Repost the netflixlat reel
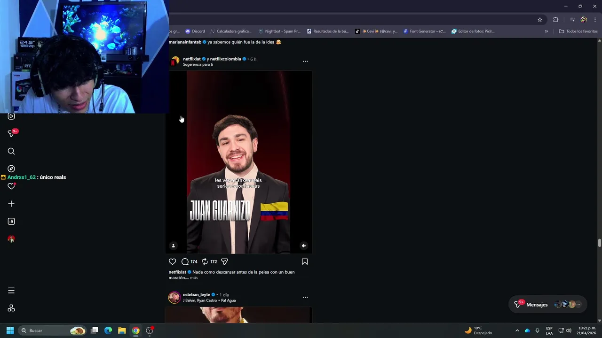Viewport: 602px width, 338px height. (205, 261)
